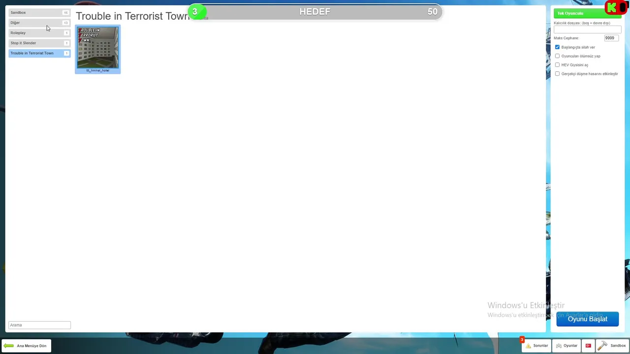
Task: Select the Stop it Slender category
Action: pyautogui.click(x=39, y=43)
